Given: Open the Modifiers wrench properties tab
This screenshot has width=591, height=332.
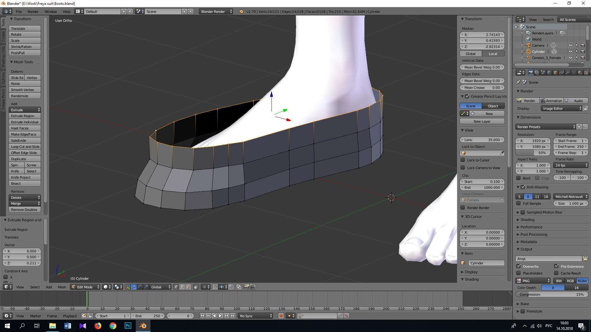Looking at the screenshot, I should click(567, 73).
